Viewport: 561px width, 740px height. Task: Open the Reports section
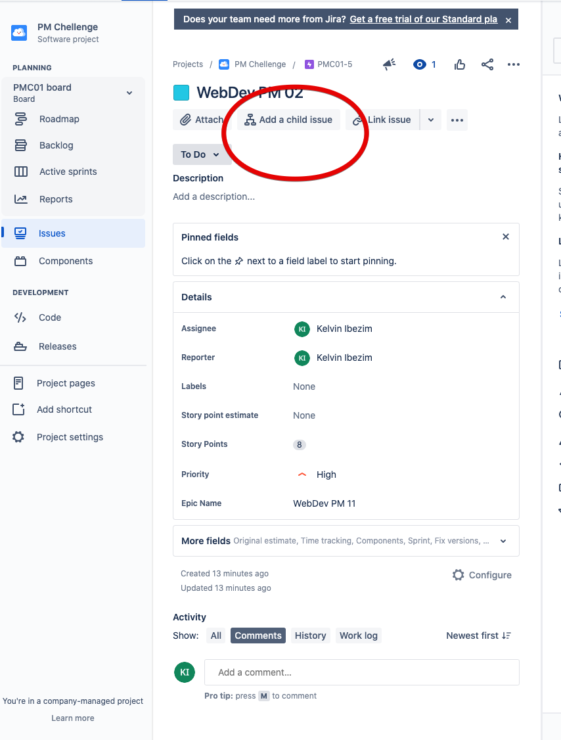(56, 199)
